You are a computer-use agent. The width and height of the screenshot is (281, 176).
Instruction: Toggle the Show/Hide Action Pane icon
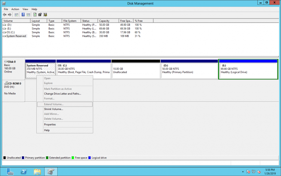28,15
